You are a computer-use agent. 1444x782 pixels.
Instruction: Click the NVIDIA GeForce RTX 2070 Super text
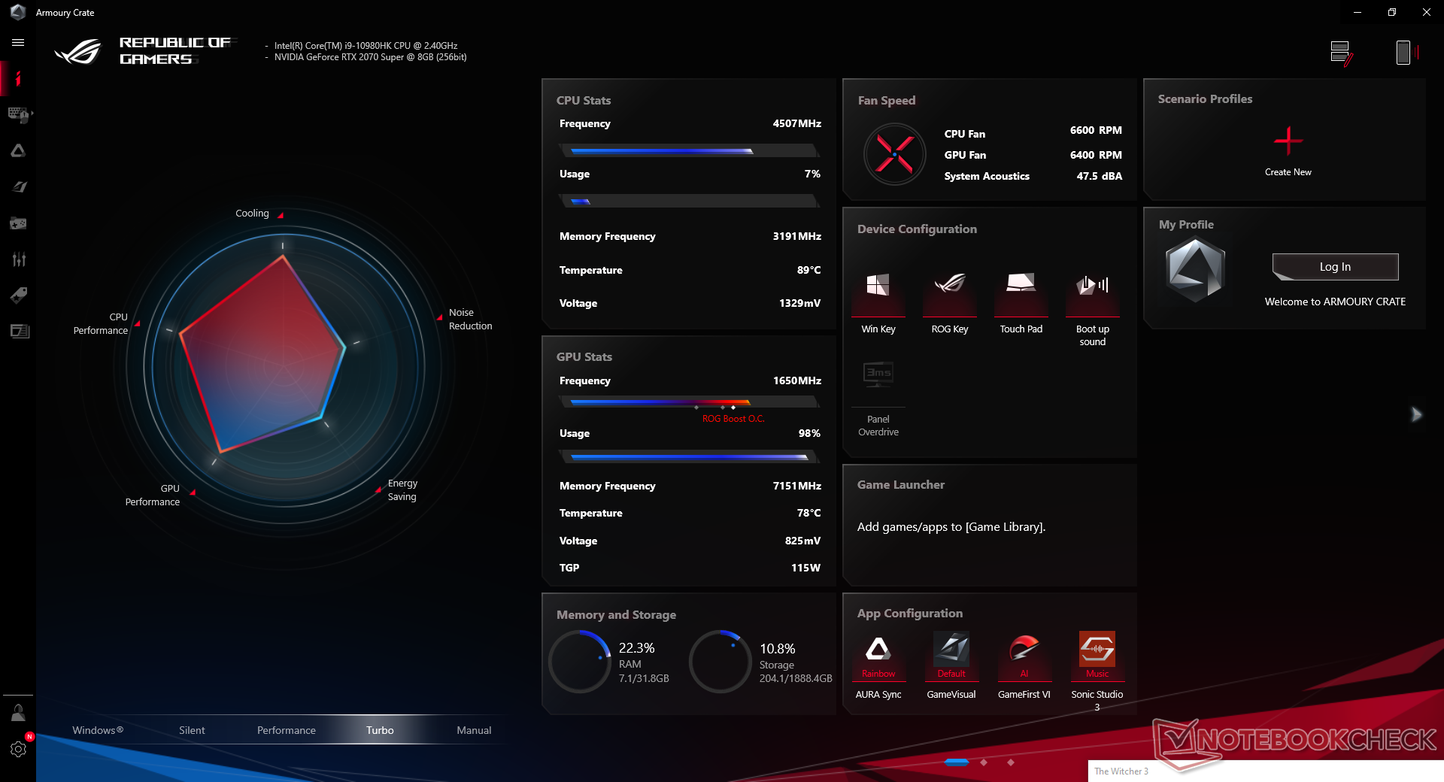(370, 57)
